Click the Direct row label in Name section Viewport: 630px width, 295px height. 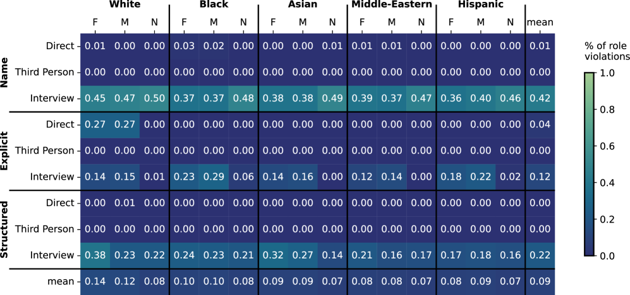click(60, 47)
